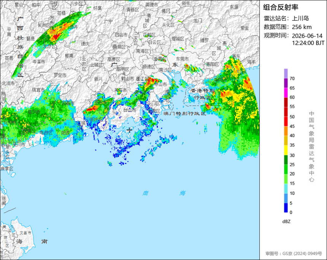Click the 怀集 map label
The height and width of the screenshot is (260, 327).
tap(98, 8)
